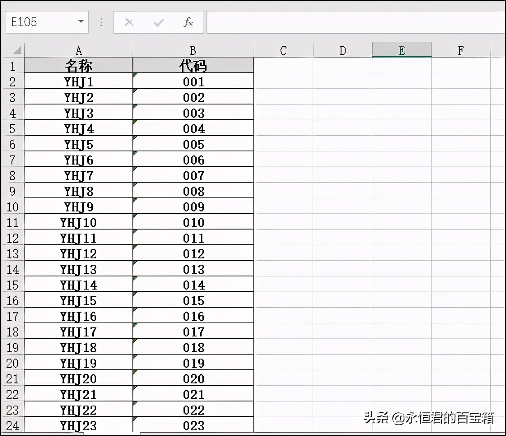Select the cell containing YHJ1
This screenshot has width=506, height=436.
click(x=79, y=81)
